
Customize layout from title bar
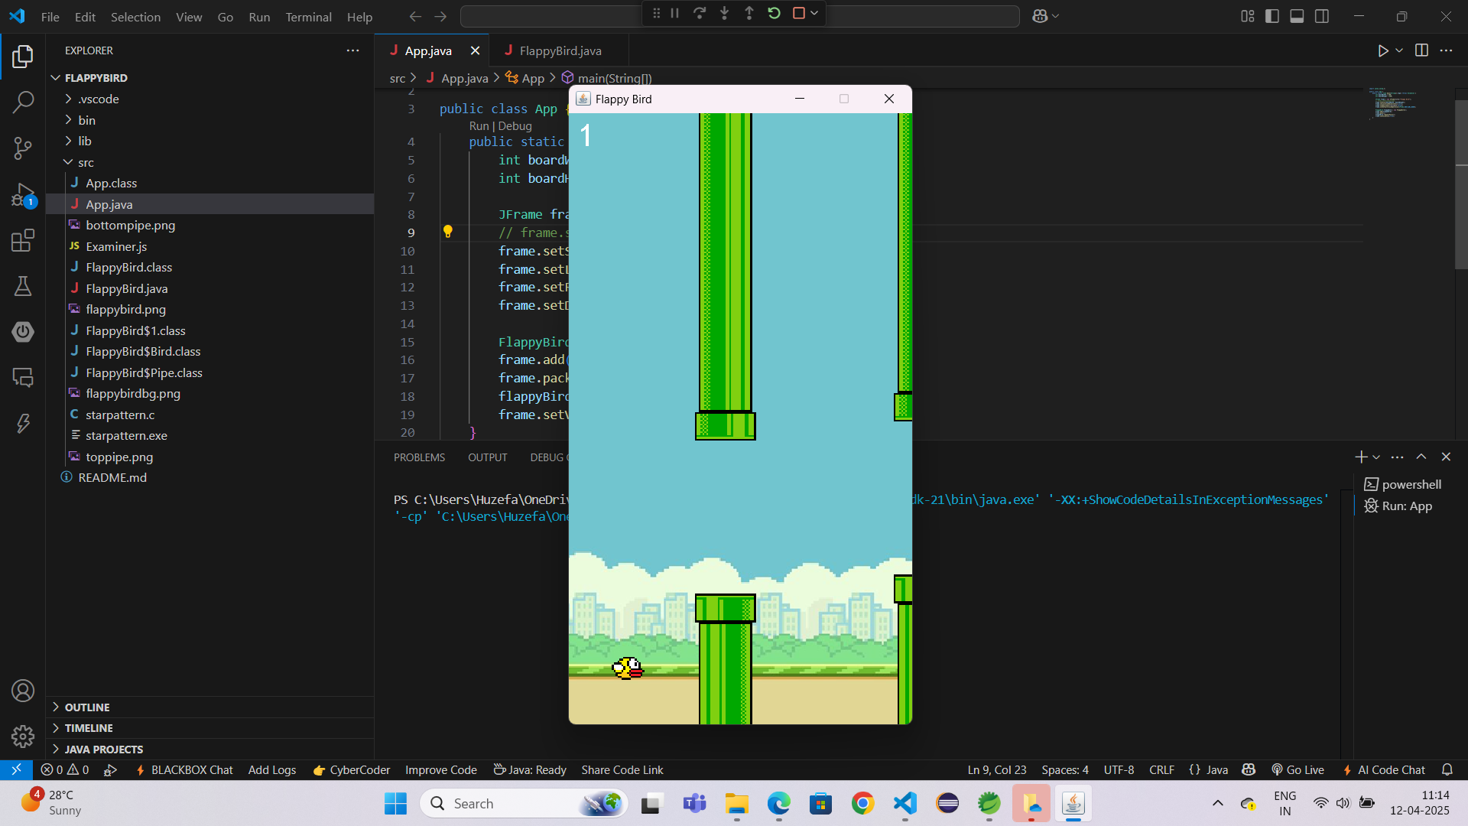pos(1247,16)
